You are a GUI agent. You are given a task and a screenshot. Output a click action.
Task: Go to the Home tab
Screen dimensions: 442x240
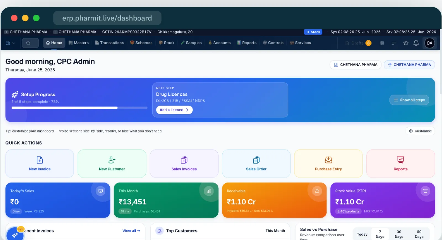coord(54,43)
